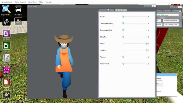The width and height of the screenshot is (183, 103).
Task: Select the Shoulder tab in ThirdPerson window
Action: tap(175, 11)
